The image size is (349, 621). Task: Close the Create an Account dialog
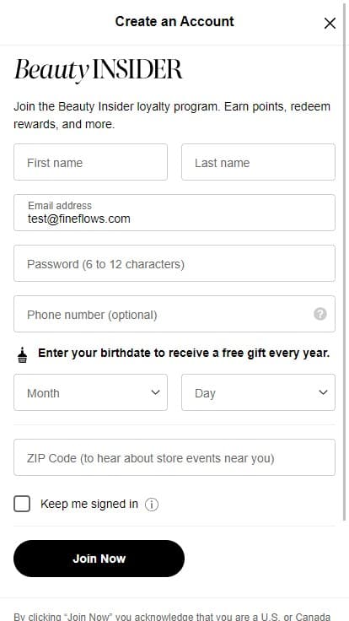pyautogui.click(x=330, y=23)
